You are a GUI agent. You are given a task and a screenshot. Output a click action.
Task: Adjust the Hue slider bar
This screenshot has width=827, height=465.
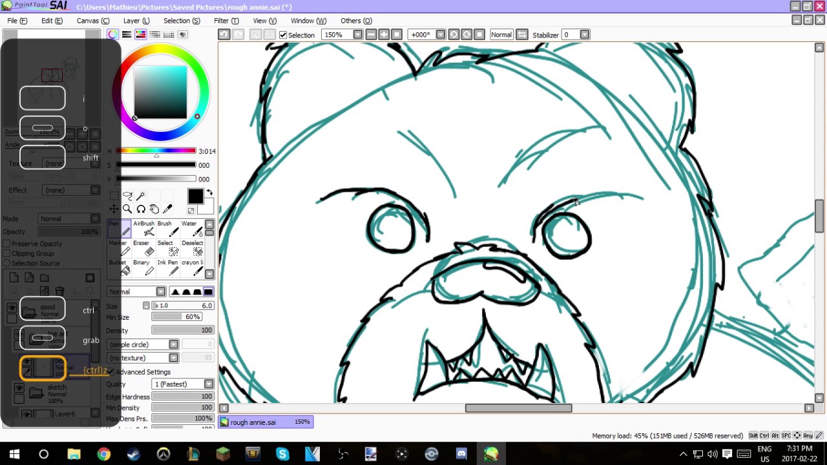pyautogui.click(x=156, y=151)
